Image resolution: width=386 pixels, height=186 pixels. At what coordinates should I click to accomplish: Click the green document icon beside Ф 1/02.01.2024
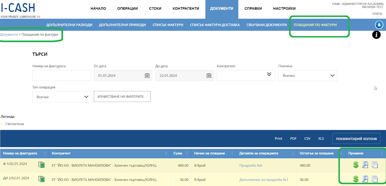41,165
